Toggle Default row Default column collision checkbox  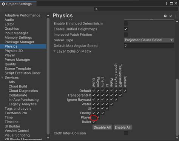(125, 91)
